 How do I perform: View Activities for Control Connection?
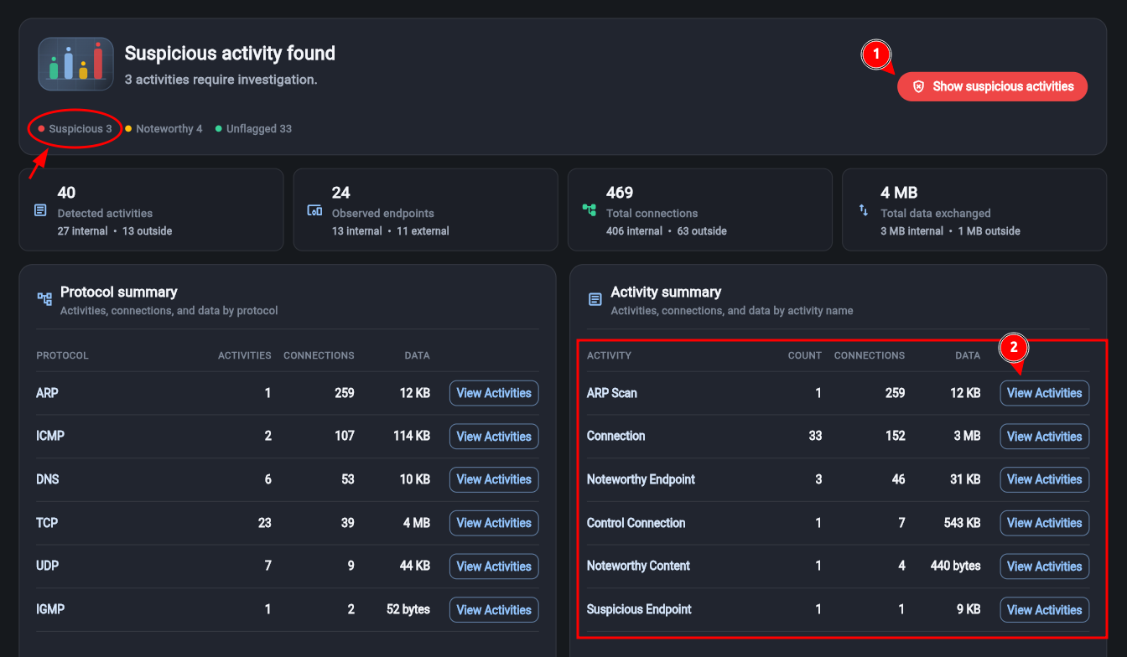pyautogui.click(x=1044, y=523)
